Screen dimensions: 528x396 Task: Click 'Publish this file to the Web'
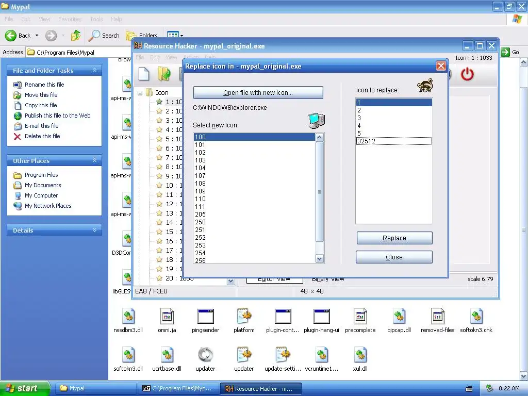coord(58,115)
